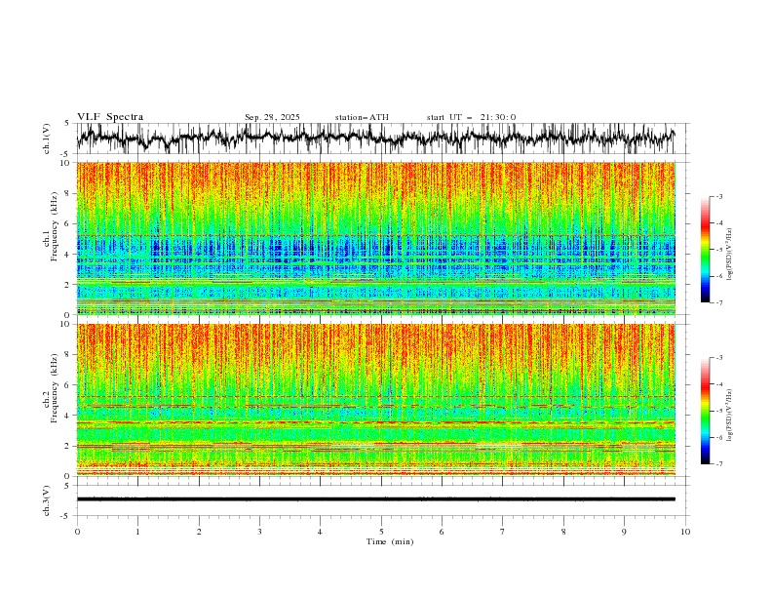Click the '3' minute tick label
Screen dimensions: 772x597
point(259,532)
